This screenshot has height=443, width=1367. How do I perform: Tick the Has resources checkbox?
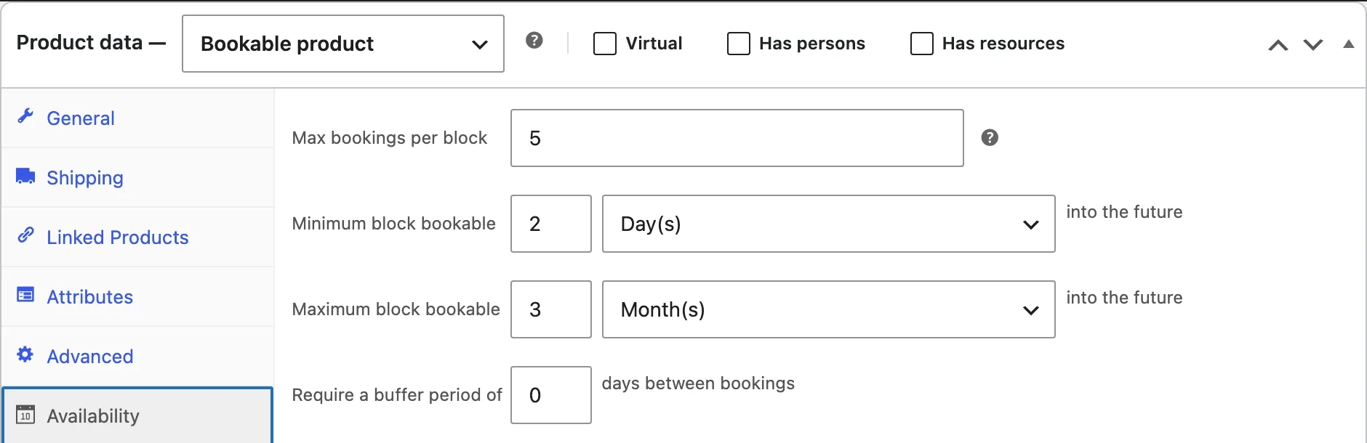point(922,44)
